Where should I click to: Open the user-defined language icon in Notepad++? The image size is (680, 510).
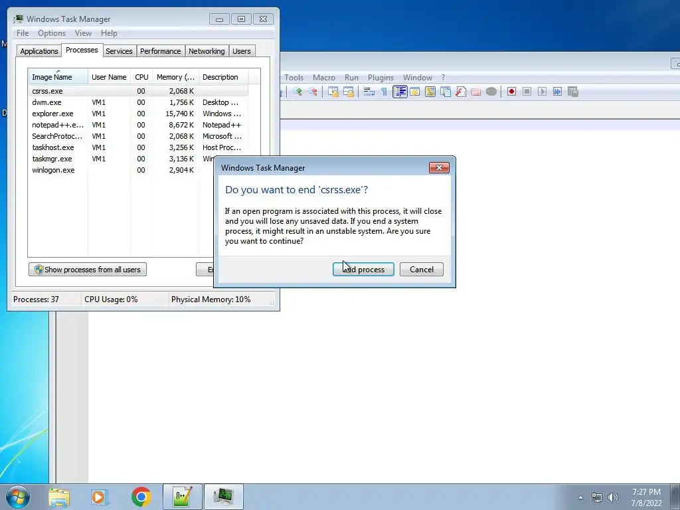tap(415, 92)
